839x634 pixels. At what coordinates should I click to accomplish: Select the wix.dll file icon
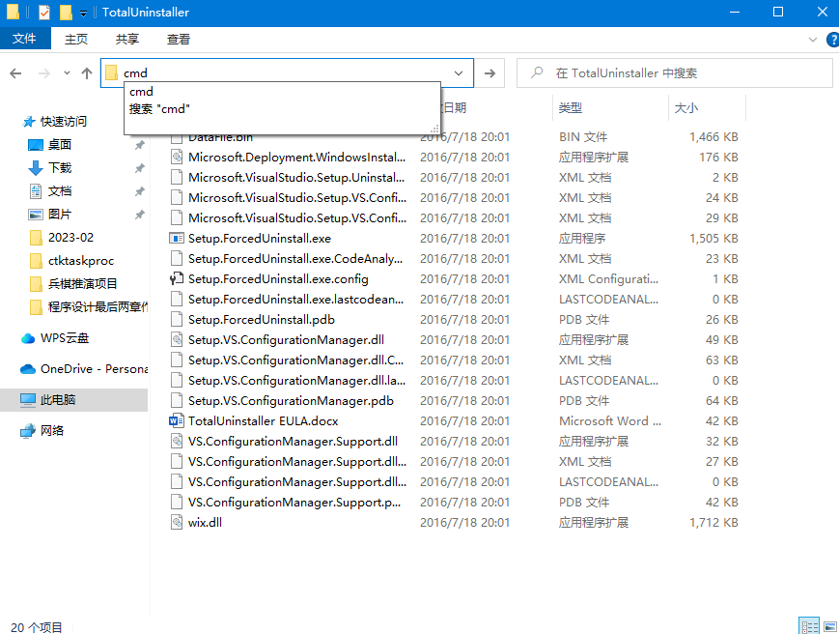tap(177, 522)
